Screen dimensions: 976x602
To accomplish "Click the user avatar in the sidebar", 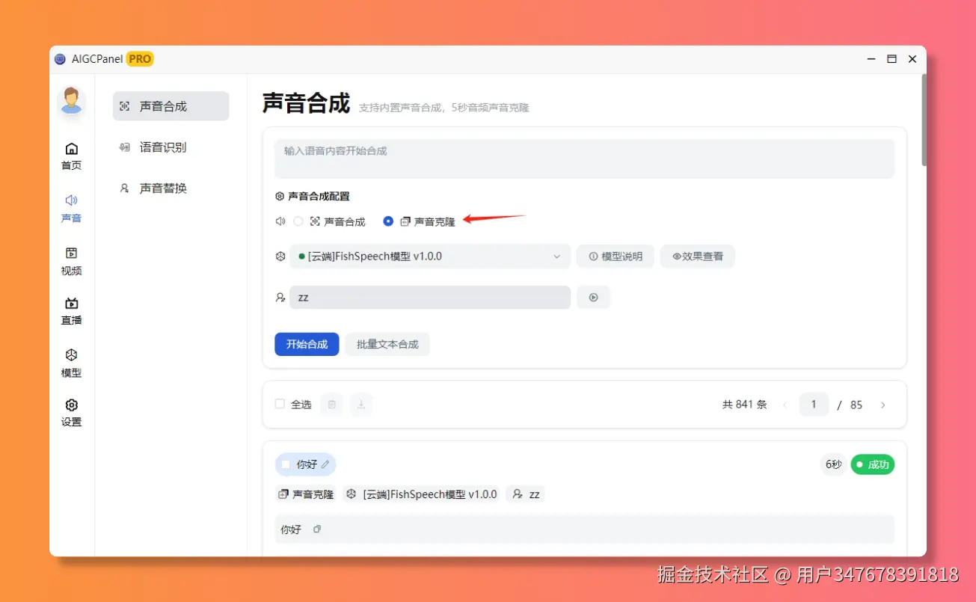I will pyautogui.click(x=72, y=101).
